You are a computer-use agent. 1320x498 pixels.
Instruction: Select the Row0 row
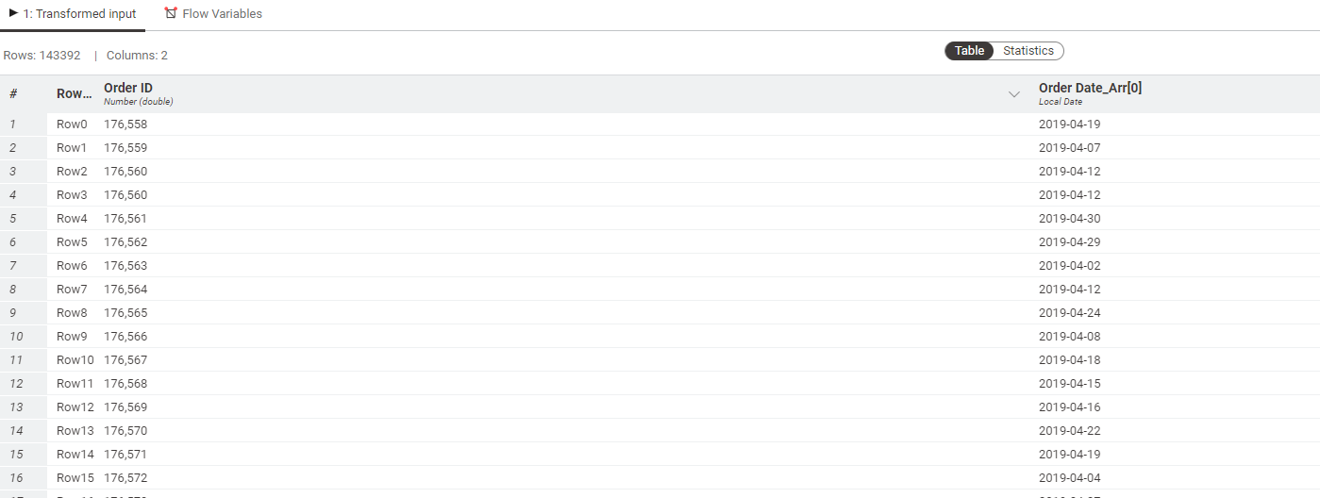(x=660, y=124)
